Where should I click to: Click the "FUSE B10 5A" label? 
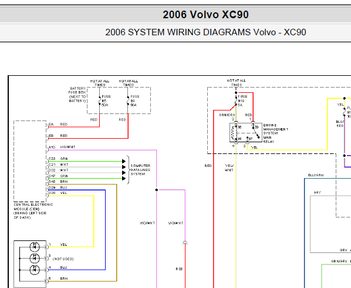[x=242, y=101]
